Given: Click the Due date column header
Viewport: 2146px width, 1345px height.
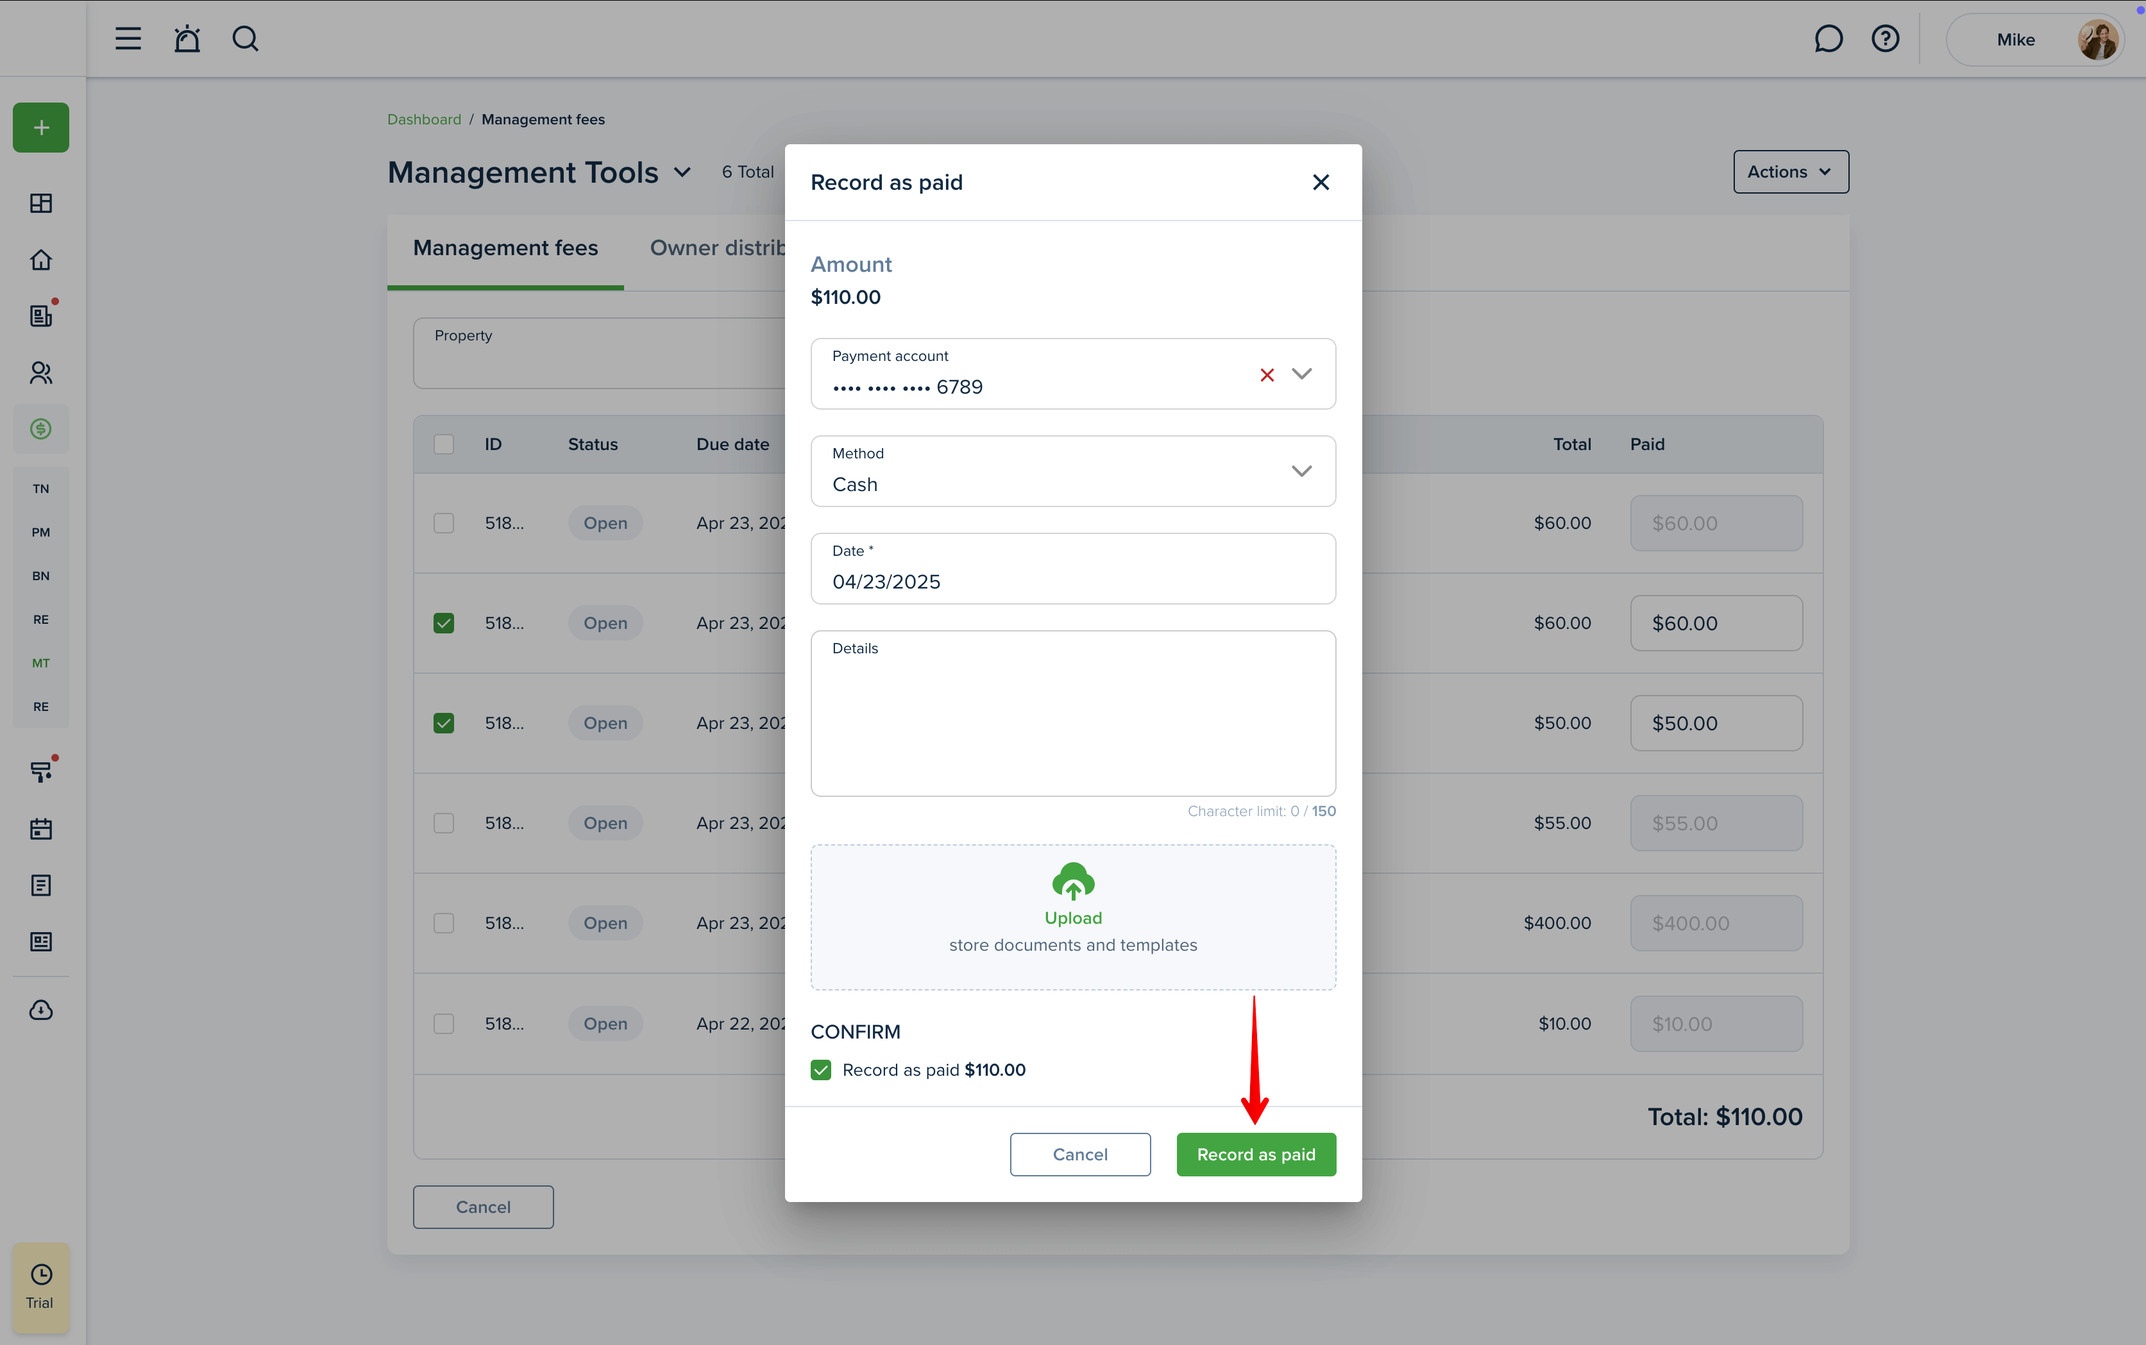Looking at the screenshot, I should (732, 444).
